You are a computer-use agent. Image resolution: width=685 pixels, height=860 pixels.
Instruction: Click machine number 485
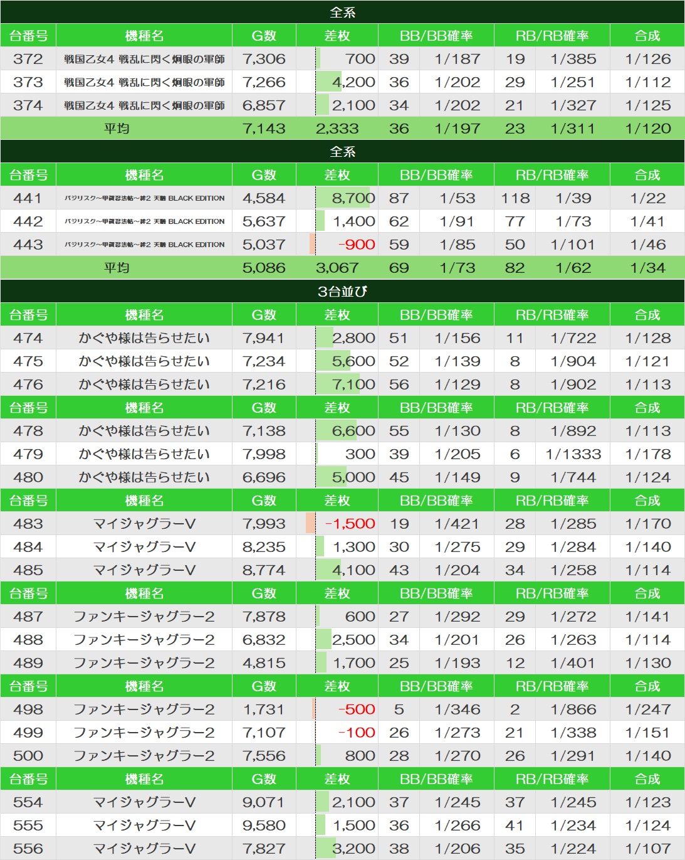28,570
